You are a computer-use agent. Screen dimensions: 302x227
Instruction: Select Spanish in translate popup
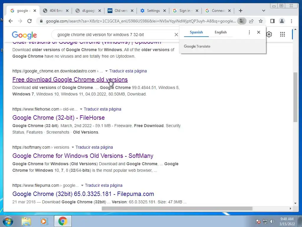point(196,32)
